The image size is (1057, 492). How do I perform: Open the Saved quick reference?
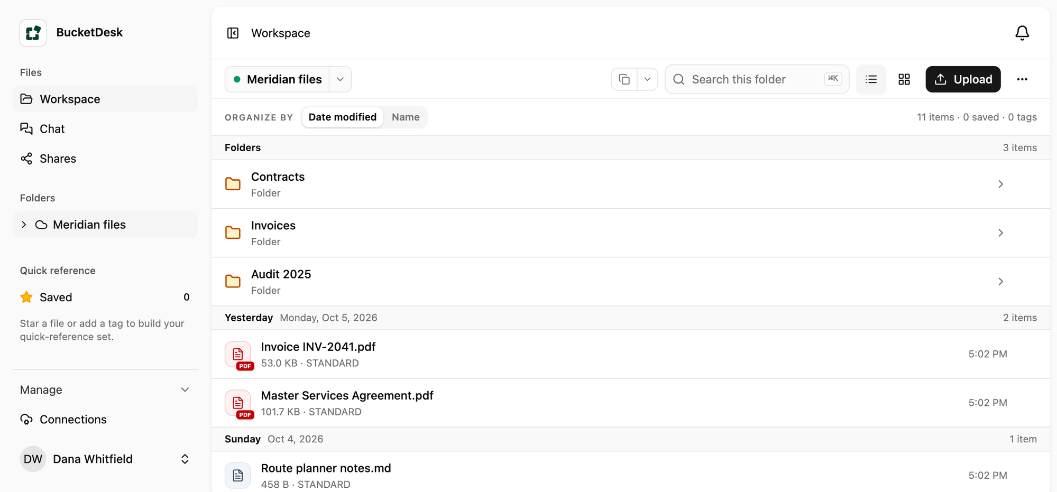click(106, 297)
